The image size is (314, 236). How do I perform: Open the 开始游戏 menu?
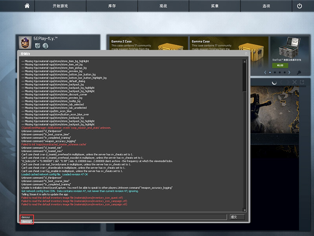click(60, 6)
